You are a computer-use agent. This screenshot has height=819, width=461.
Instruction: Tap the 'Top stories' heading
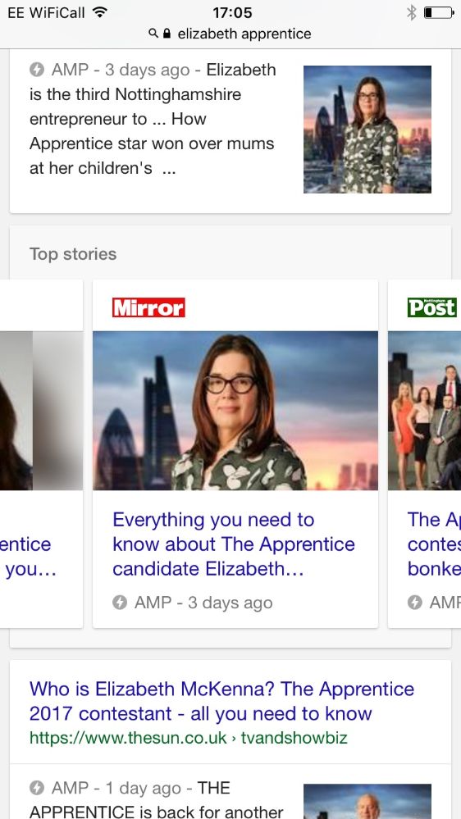73,254
